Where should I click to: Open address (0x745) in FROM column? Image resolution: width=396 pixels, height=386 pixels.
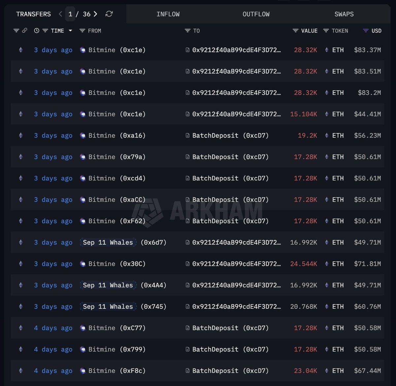(153, 306)
